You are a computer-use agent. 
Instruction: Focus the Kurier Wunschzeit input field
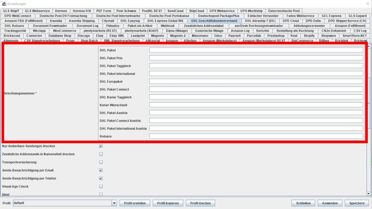pyautogui.click(x=256, y=105)
